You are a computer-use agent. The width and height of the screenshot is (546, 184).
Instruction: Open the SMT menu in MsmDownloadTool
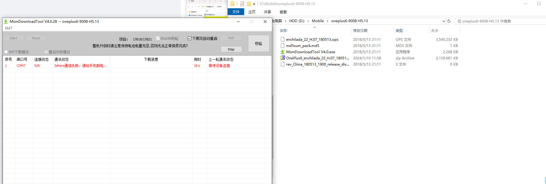(9, 28)
